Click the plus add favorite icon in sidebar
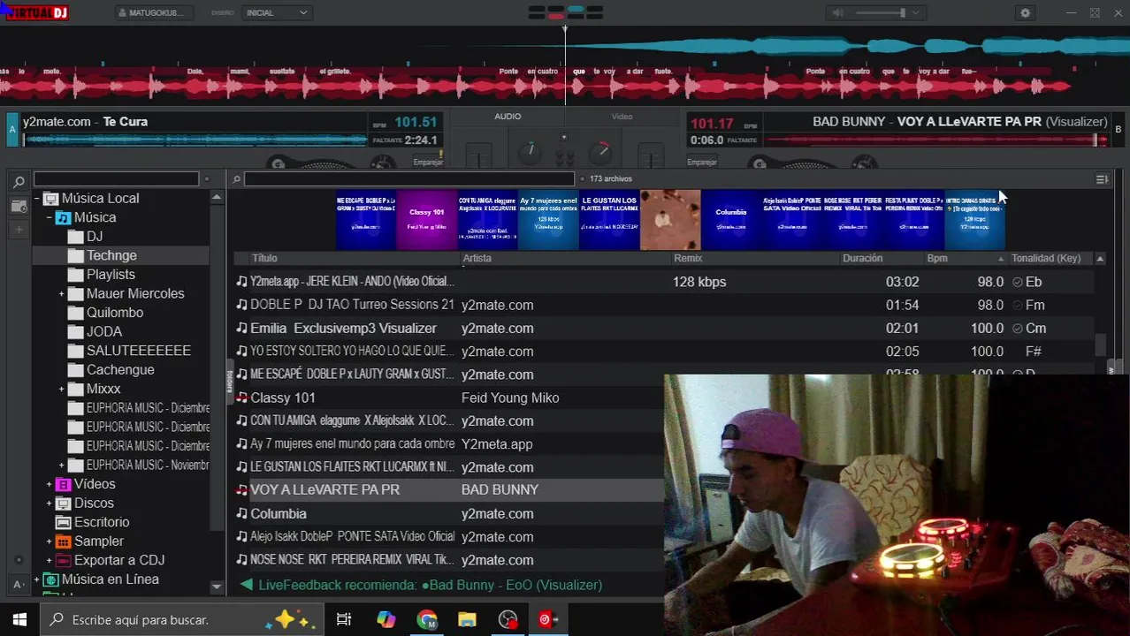1130x636 pixels. click(19, 230)
